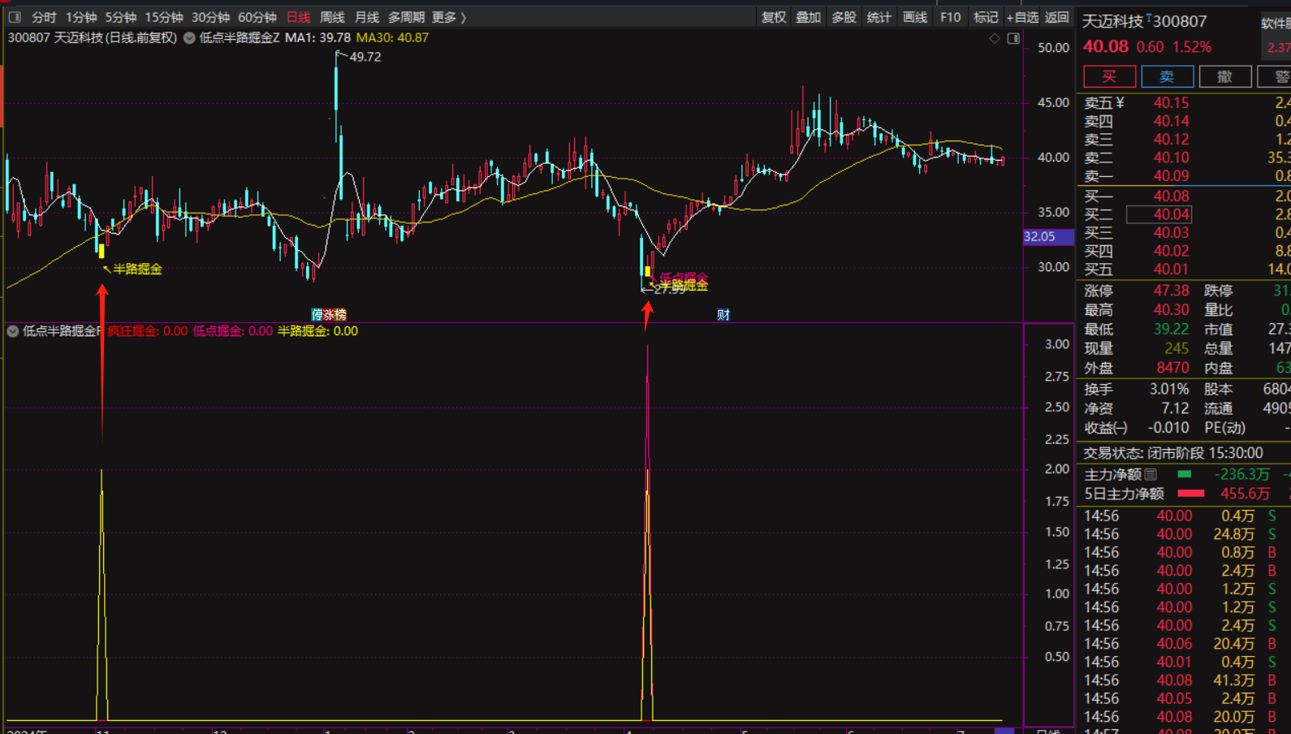Toggle the left sidebar panel icon
The image size is (1291, 734).
[15, 17]
